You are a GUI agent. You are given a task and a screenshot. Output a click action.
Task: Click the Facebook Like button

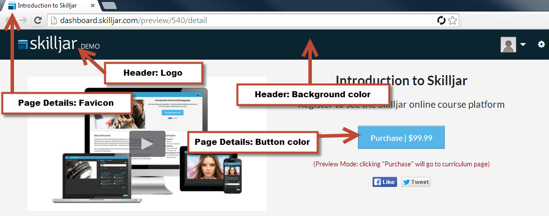pyautogui.click(x=385, y=182)
